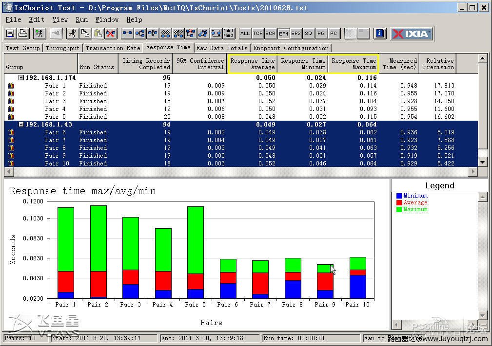The height and width of the screenshot is (346, 492).
Task: Click the Pair 5 bar in chart
Action: [x=196, y=253]
